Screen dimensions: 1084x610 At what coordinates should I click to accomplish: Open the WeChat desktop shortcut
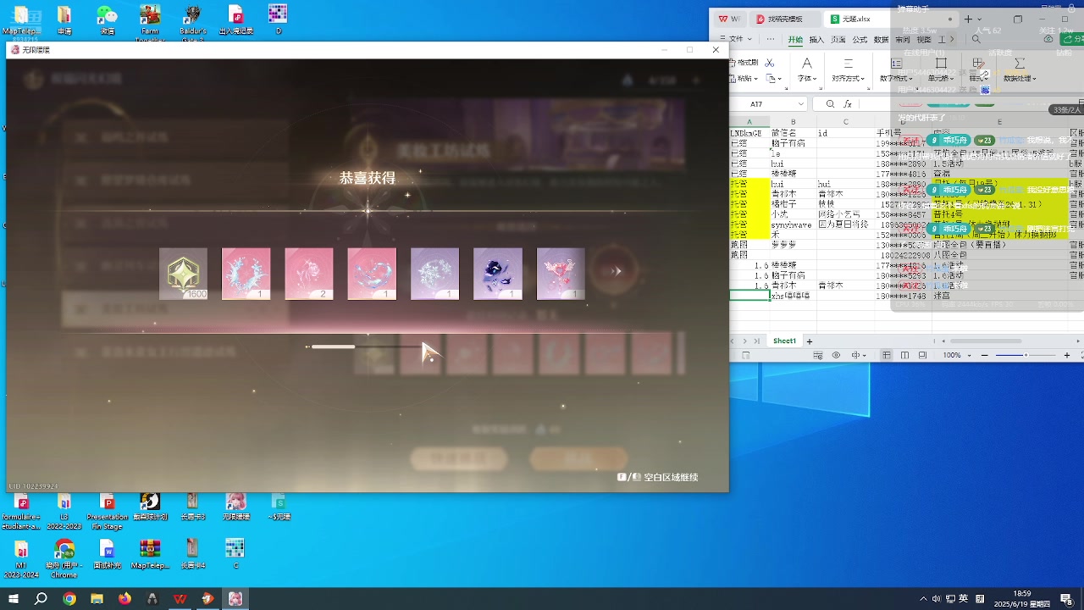(107, 20)
